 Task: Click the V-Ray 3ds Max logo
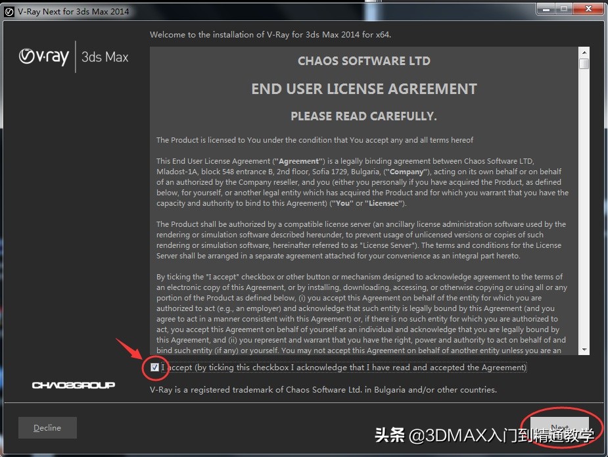[74, 57]
